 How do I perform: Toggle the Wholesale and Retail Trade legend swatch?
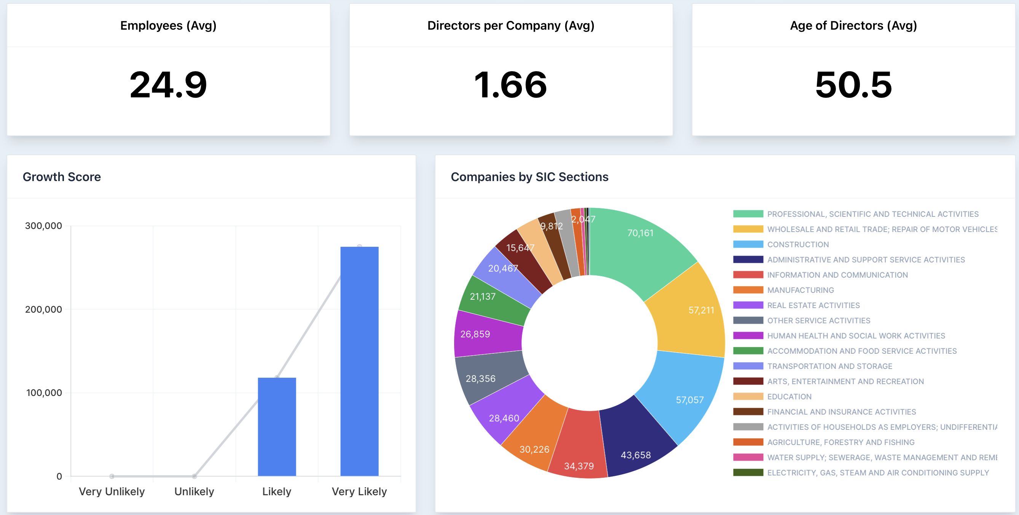click(x=748, y=229)
